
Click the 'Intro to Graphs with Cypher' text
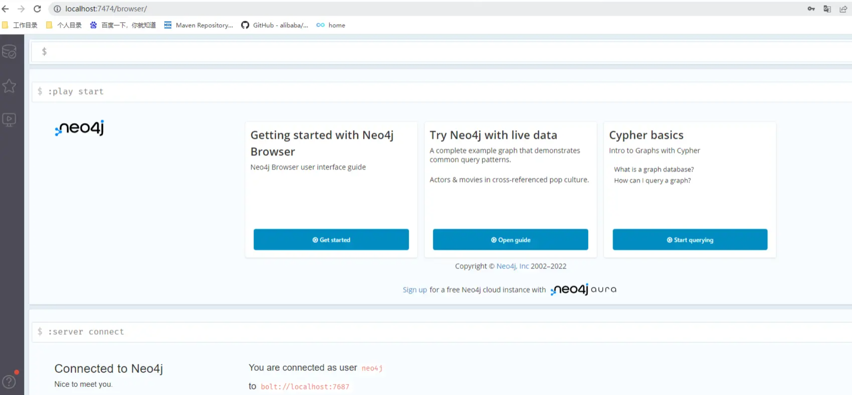(654, 150)
